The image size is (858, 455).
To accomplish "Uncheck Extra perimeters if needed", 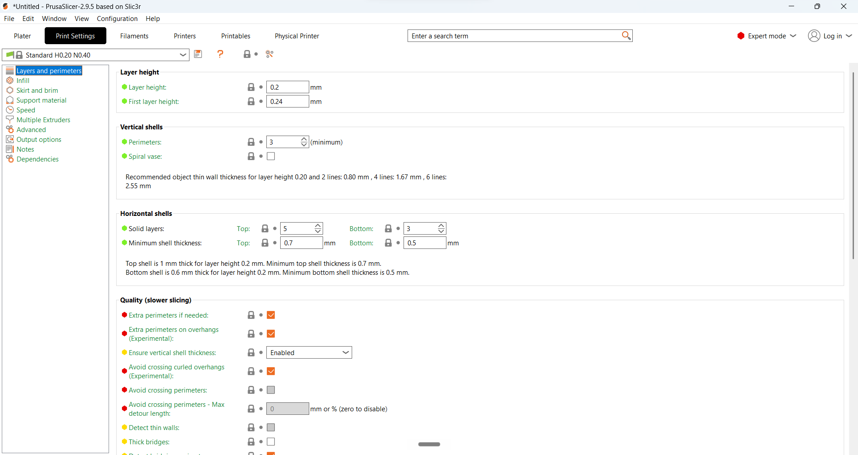I will [271, 315].
